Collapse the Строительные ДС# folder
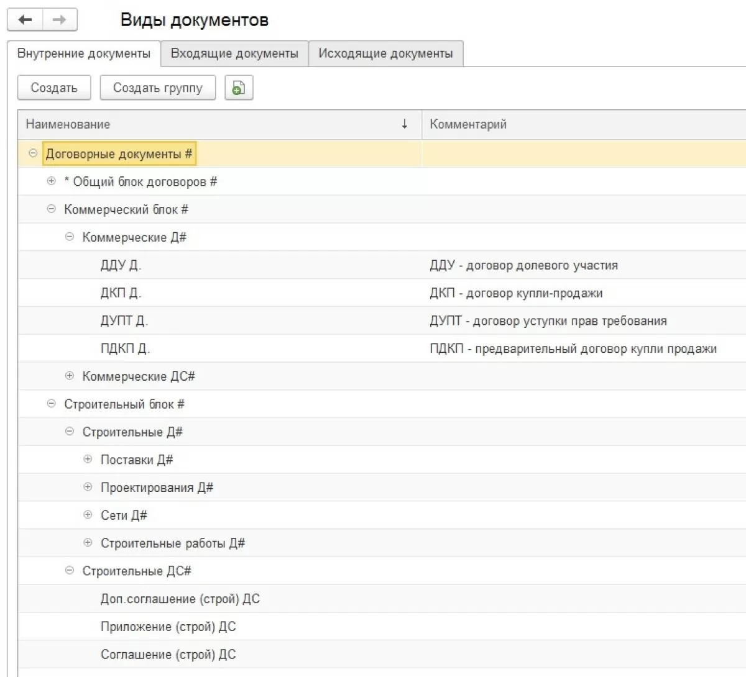This screenshot has width=746, height=677. point(70,570)
